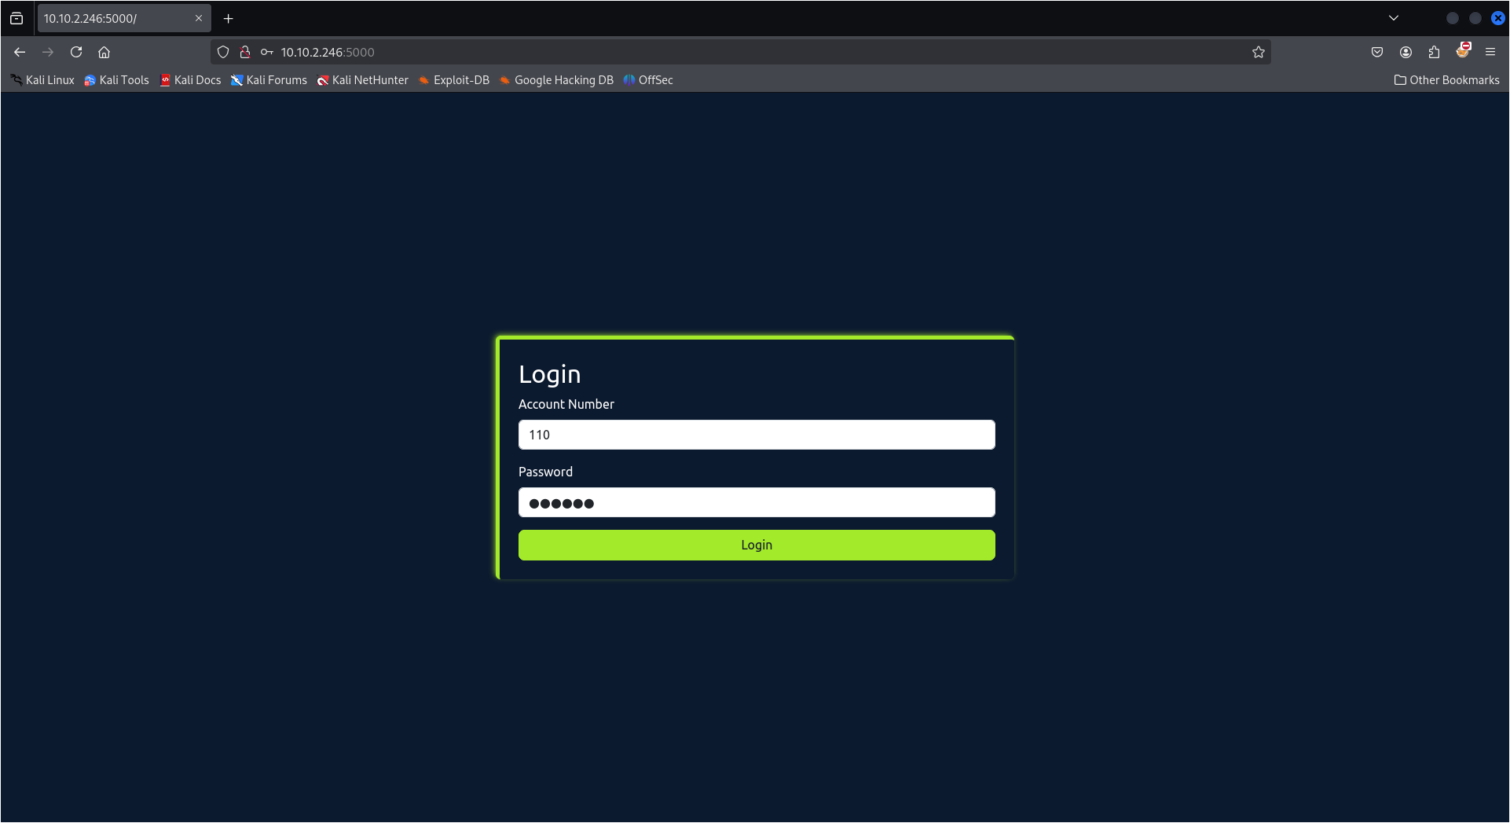
Task: Open the Kali Linux bookmark
Action: (42, 80)
